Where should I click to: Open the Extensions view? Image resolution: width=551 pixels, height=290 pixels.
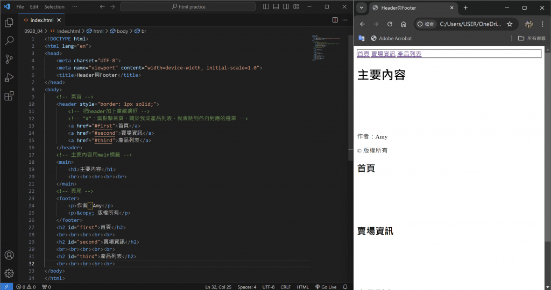click(9, 96)
